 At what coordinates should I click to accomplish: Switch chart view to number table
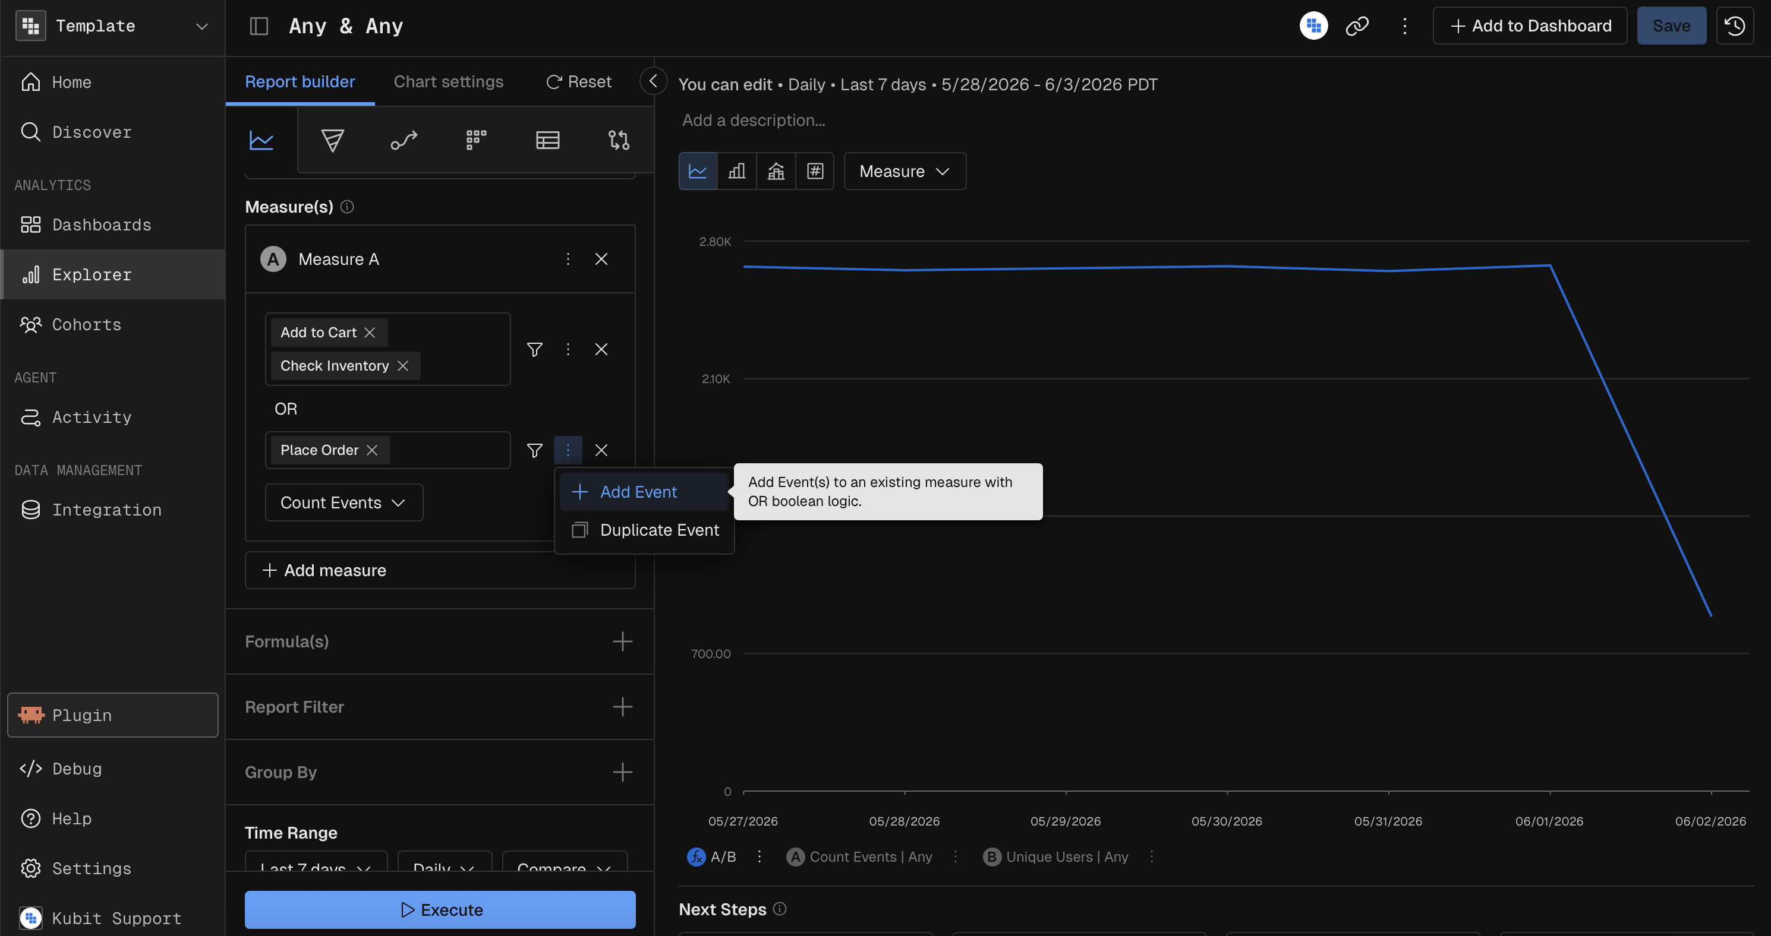click(x=815, y=171)
